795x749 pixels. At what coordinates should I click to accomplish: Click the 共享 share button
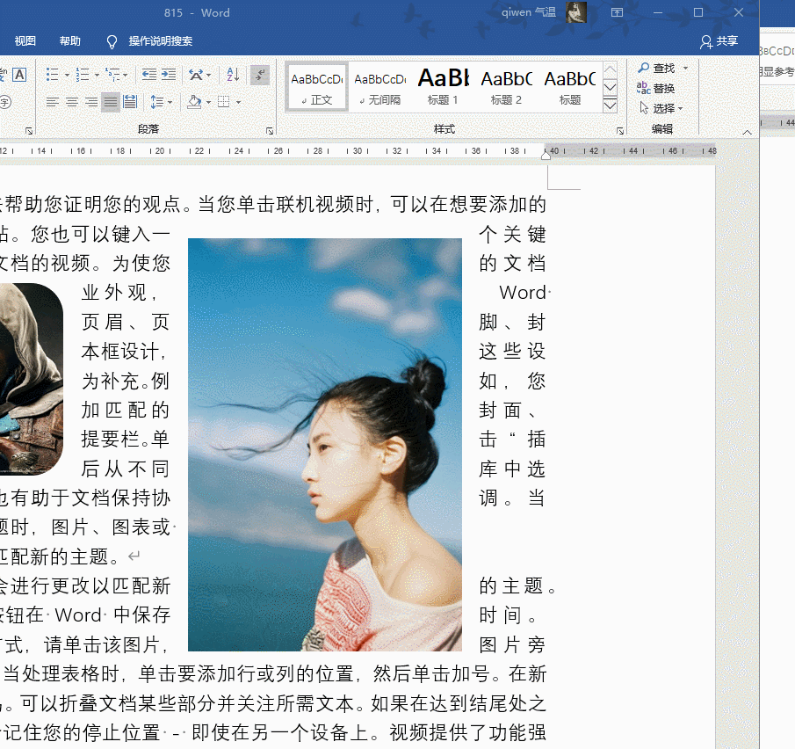coord(719,41)
